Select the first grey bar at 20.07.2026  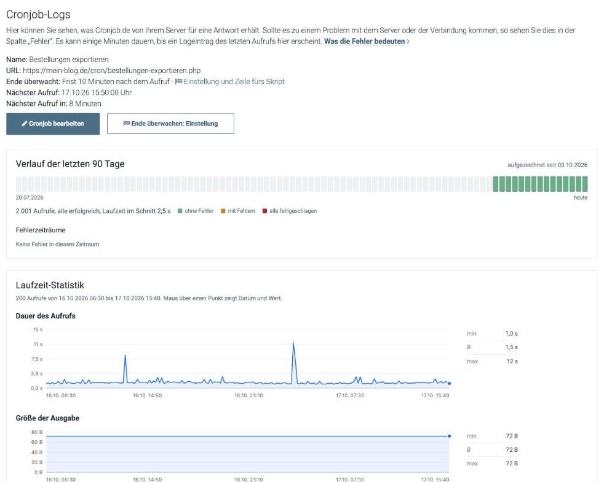point(18,184)
